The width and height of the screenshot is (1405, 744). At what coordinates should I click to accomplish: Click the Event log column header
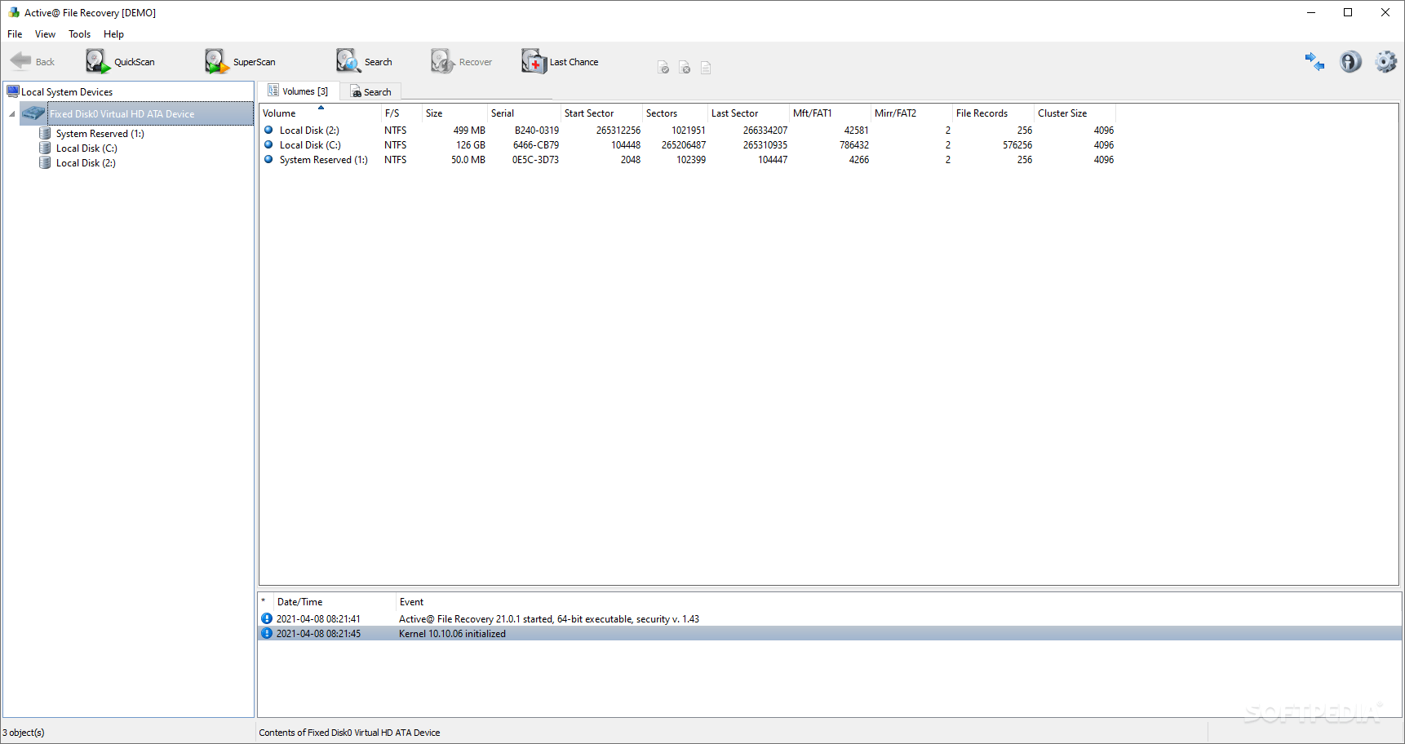click(899, 602)
